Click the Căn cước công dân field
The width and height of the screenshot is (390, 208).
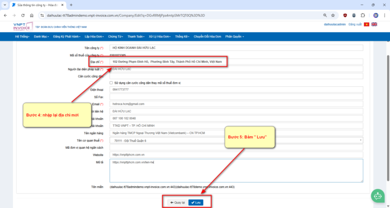pos(236,76)
